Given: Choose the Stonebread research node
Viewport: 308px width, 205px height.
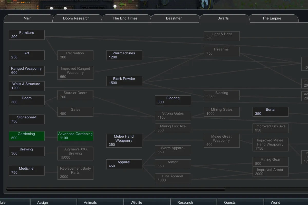Looking at the screenshot, I should (27, 119).
